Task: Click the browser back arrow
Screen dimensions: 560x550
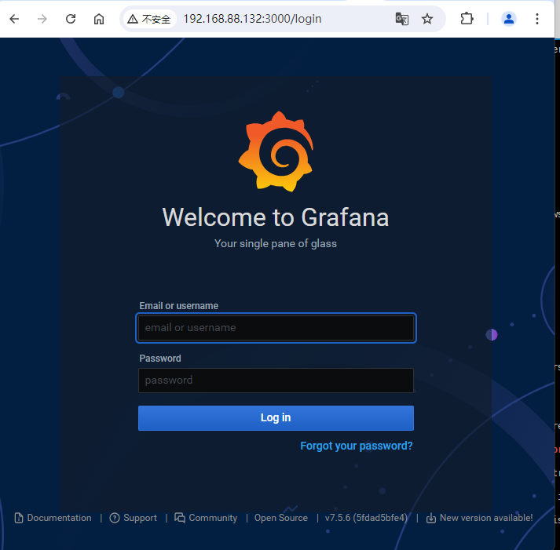Action: click(14, 19)
